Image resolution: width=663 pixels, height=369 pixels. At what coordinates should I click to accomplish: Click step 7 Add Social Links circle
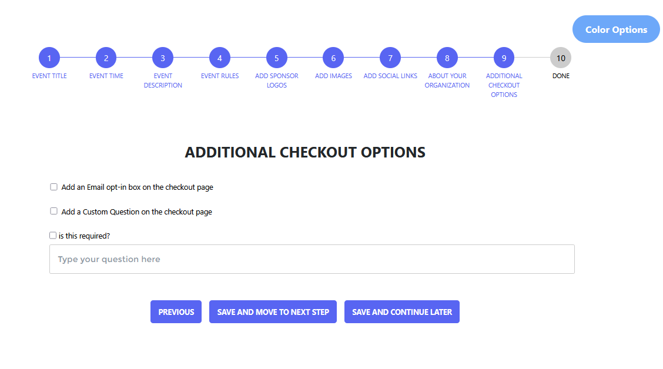[390, 58]
